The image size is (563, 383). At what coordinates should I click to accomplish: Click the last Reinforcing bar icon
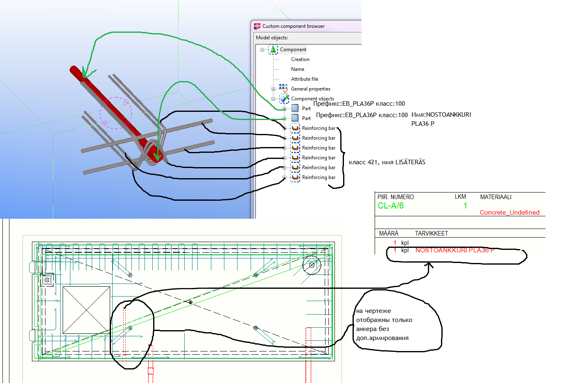[295, 177]
